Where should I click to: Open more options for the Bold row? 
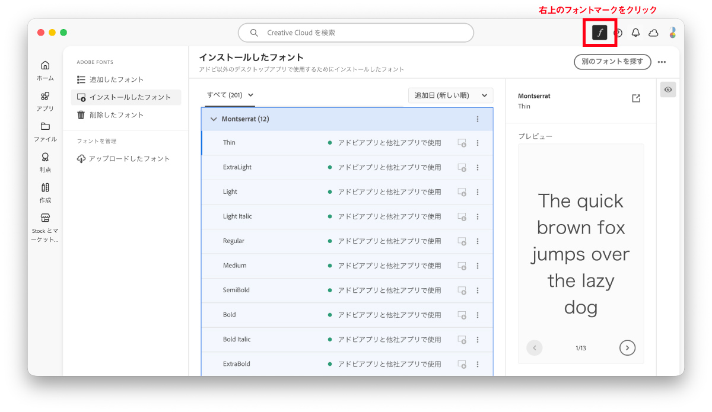click(478, 315)
